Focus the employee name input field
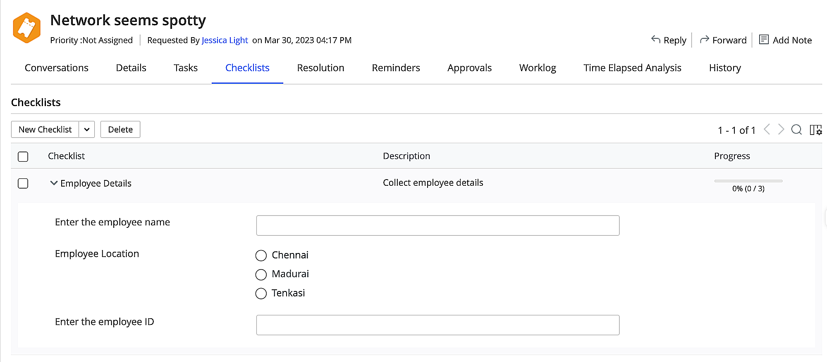The width and height of the screenshot is (827, 362). coord(437,225)
